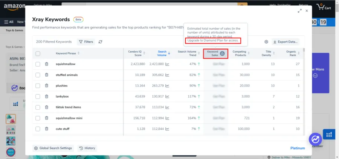
Task: Click the 100,000 competing products value
Action: [243, 129]
